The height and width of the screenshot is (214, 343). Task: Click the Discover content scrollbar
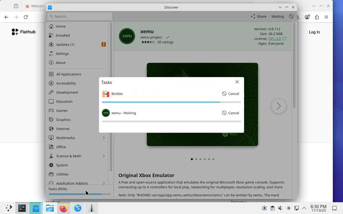coord(294,66)
